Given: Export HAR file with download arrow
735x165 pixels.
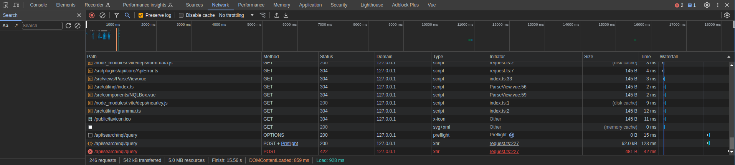Looking at the screenshot, I should click(x=286, y=15).
